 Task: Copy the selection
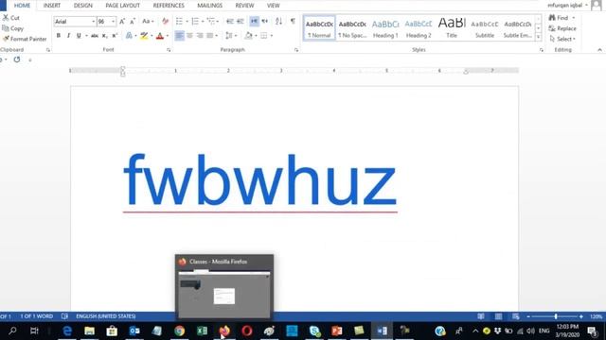(x=12, y=28)
